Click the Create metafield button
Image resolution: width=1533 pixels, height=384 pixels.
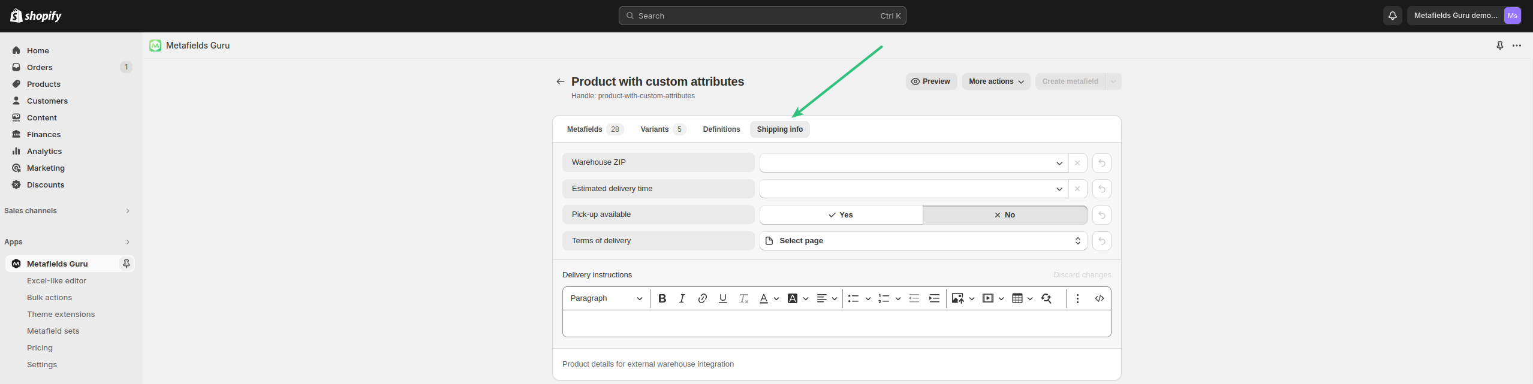coord(1070,81)
